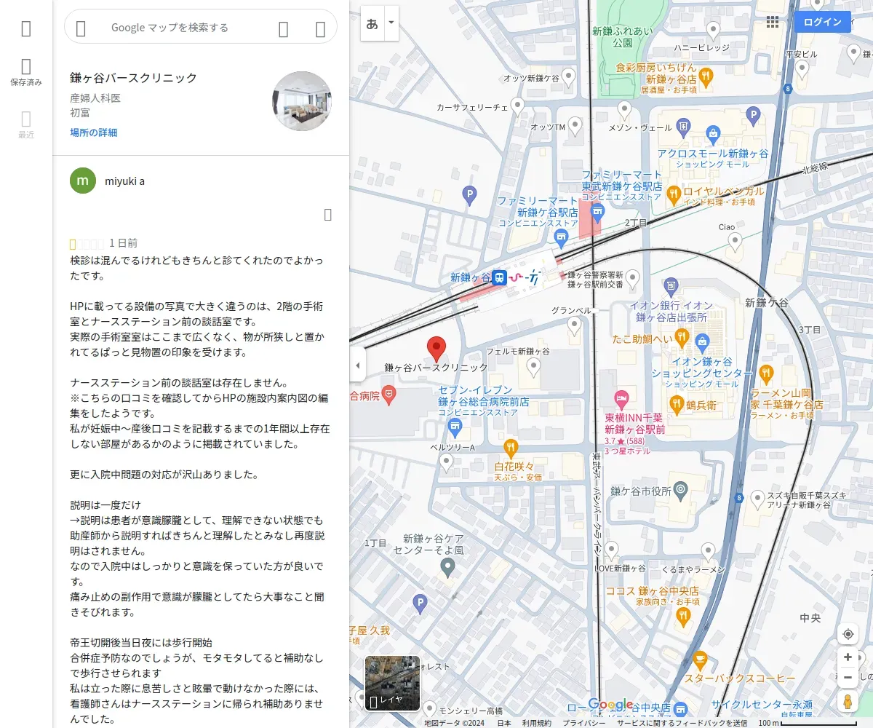Screen dimensions: 873x728
Task: Click the input method あ button
Action: click(x=372, y=23)
